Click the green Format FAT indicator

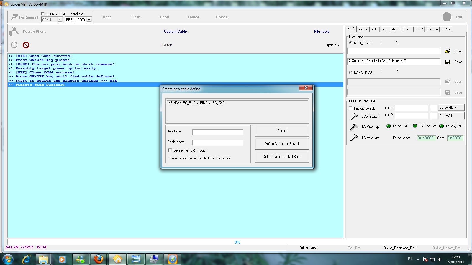click(388, 126)
